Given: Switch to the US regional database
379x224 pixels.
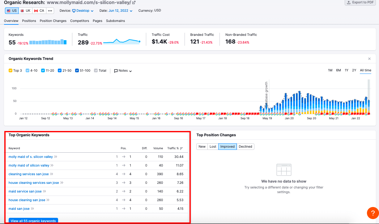Looking at the screenshot, I should point(11,10).
